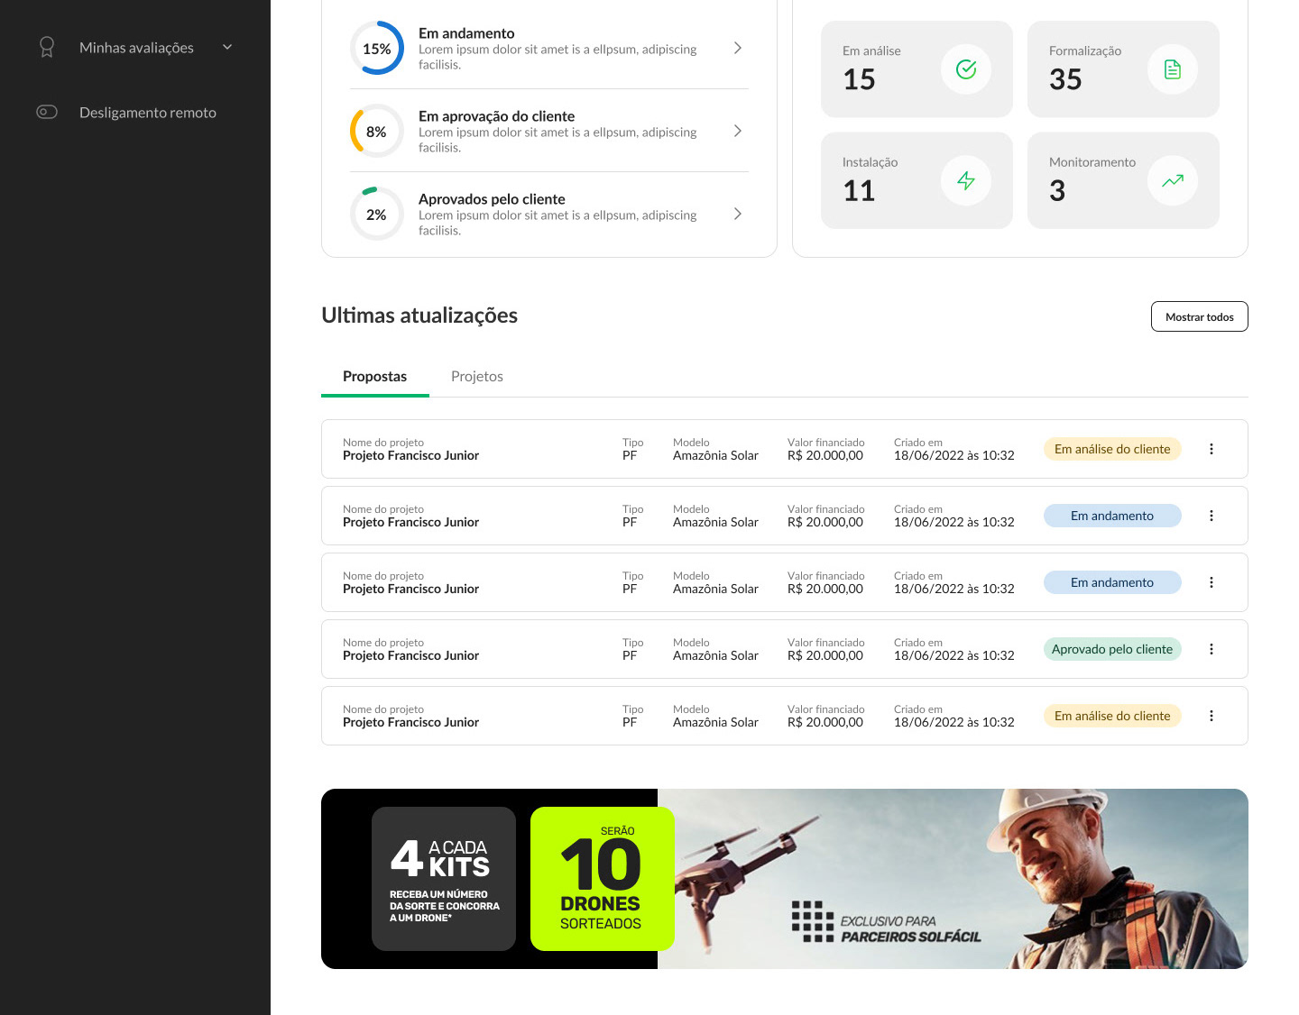1299x1015 pixels.
Task: Open Aprovados pelo cliente chevron
Action: [738, 214]
